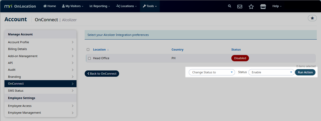Open the Tools menu
Screen dimensions: 321x121
click(x=150, y=6)
